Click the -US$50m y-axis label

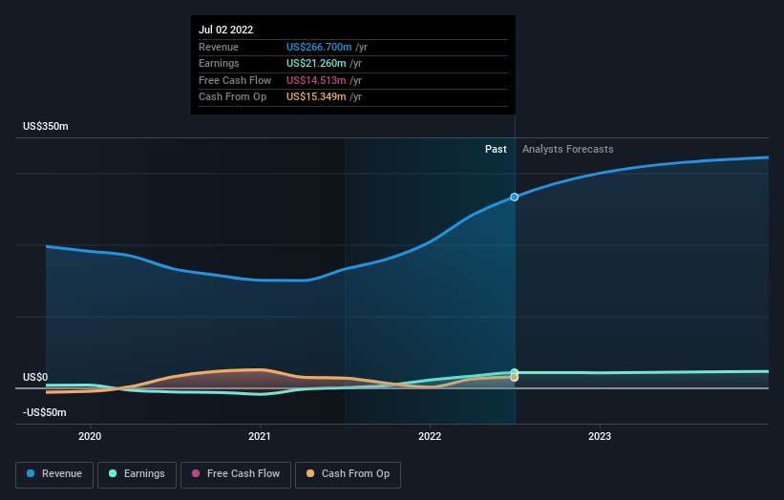pos(45,412)
